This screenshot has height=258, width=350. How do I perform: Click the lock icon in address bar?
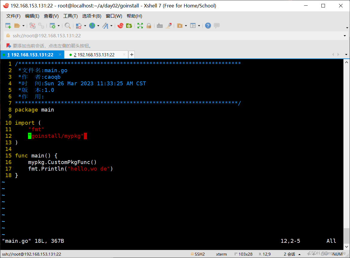pos(8,36)
